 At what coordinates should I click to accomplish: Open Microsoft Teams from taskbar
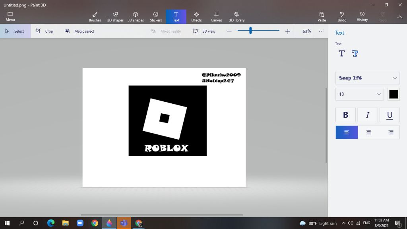click(x=124, y=223)
